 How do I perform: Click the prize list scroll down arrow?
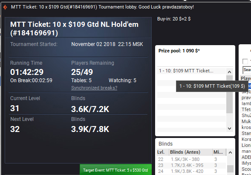tap(229, 129)
